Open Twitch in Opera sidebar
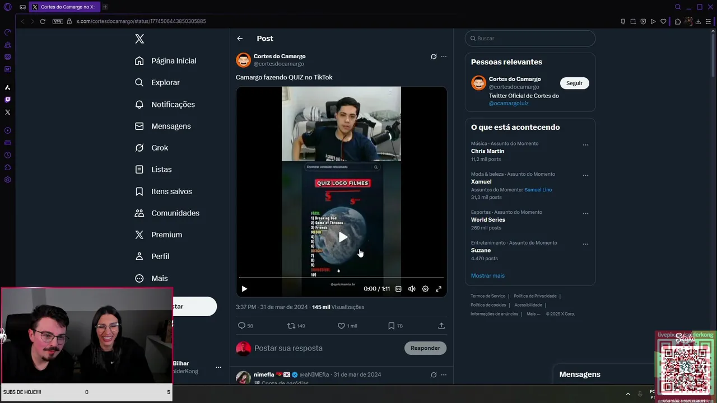 pyautogui.click(x=8, y=100)
